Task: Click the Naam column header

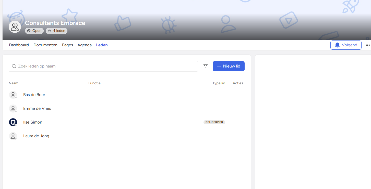Action: coord(14,83)
